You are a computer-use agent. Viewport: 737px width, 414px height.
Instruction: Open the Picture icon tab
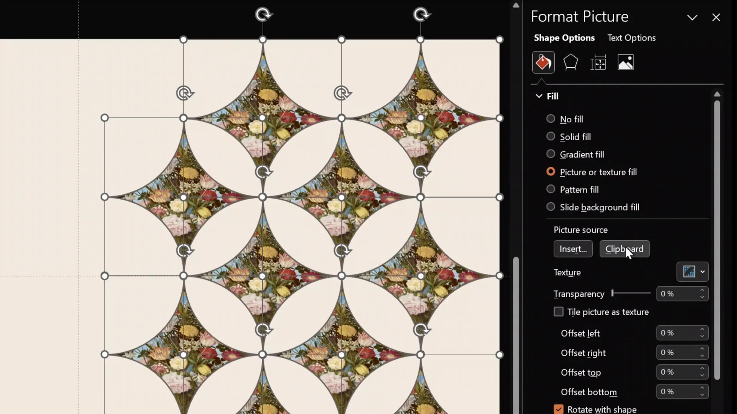coord(626,62)
